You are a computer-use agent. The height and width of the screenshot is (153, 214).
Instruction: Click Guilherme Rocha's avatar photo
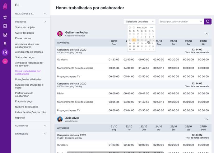60,34
